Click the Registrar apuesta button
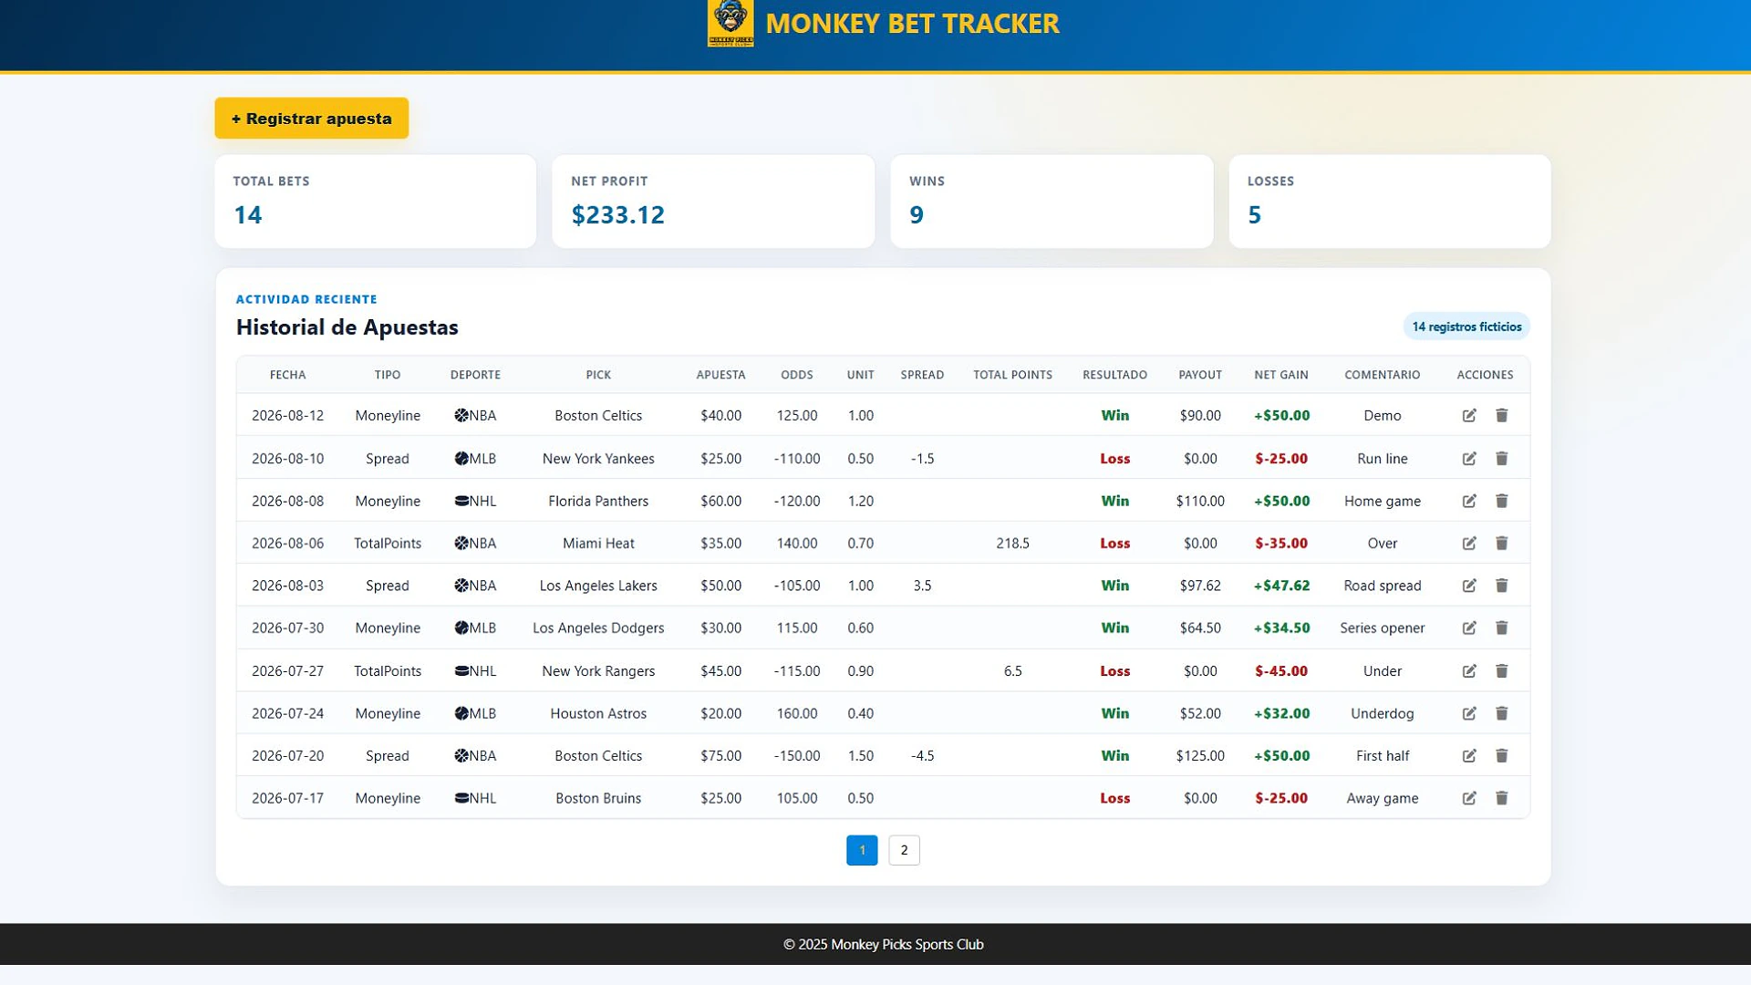This screenshot has height=985, width=1751. click(x=312, y=119)
